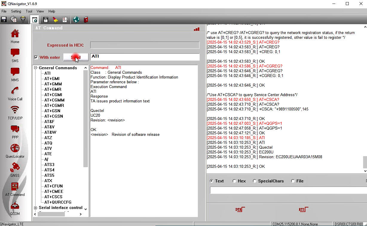This screenshot has height=226, width=367.
Task: Click the globe toolbar icon
Action: (x=76, y=20)
